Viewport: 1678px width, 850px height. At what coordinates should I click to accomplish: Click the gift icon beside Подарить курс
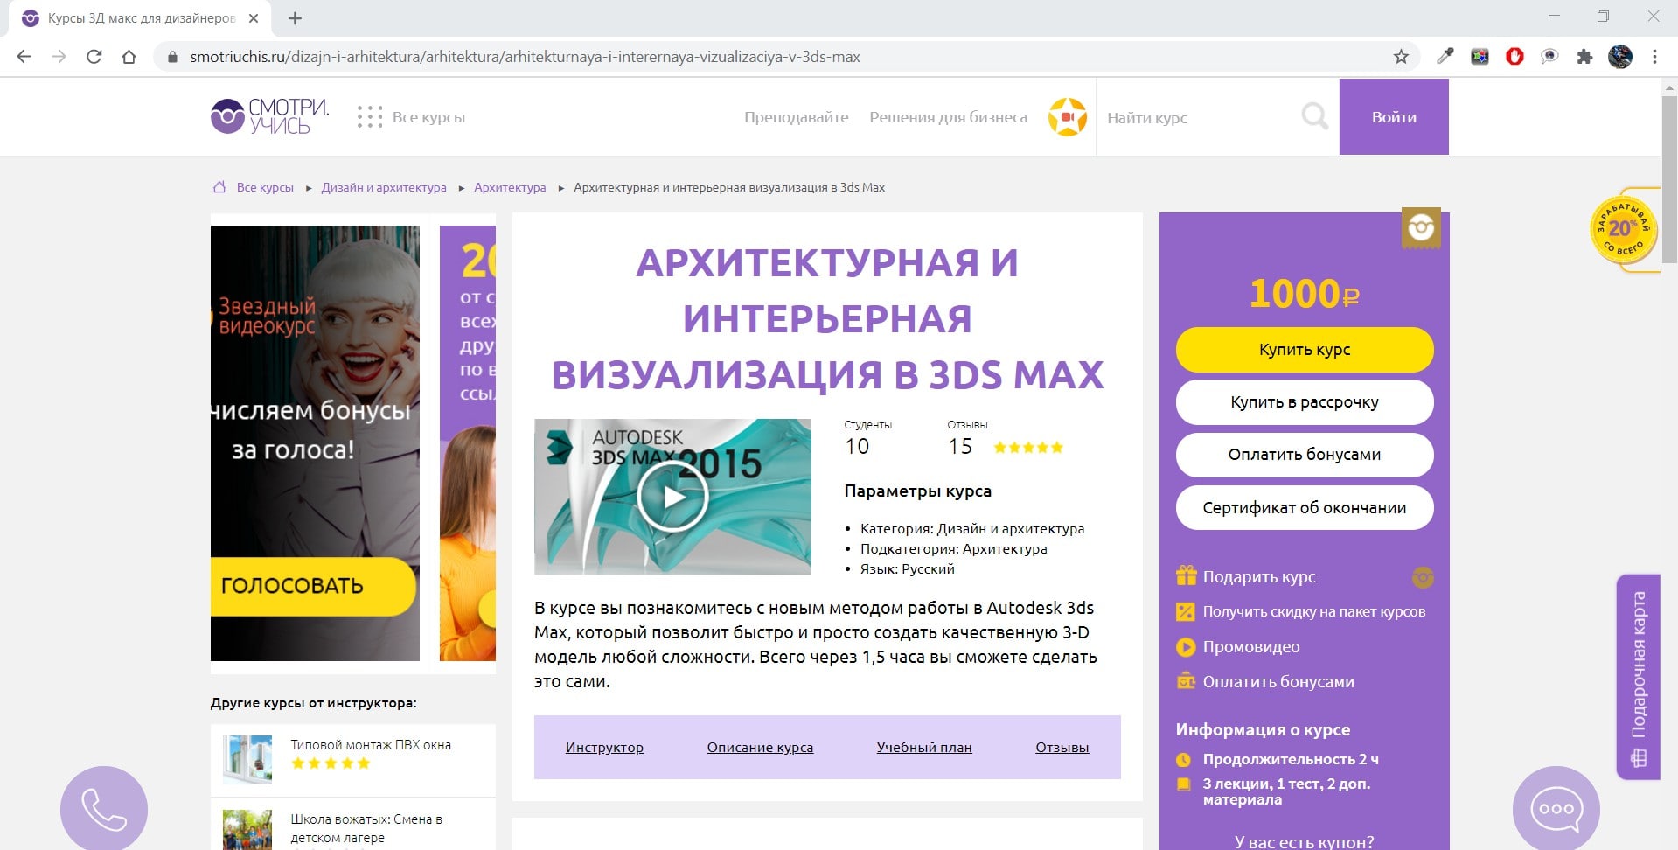[x=1186, y=575]
